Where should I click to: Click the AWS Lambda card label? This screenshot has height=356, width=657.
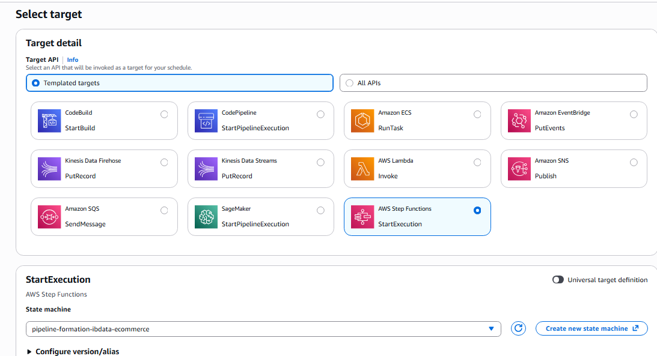click(396, 161)
